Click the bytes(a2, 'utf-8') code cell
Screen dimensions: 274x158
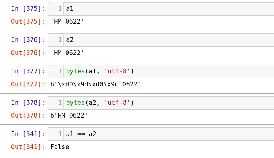point(161,103)
